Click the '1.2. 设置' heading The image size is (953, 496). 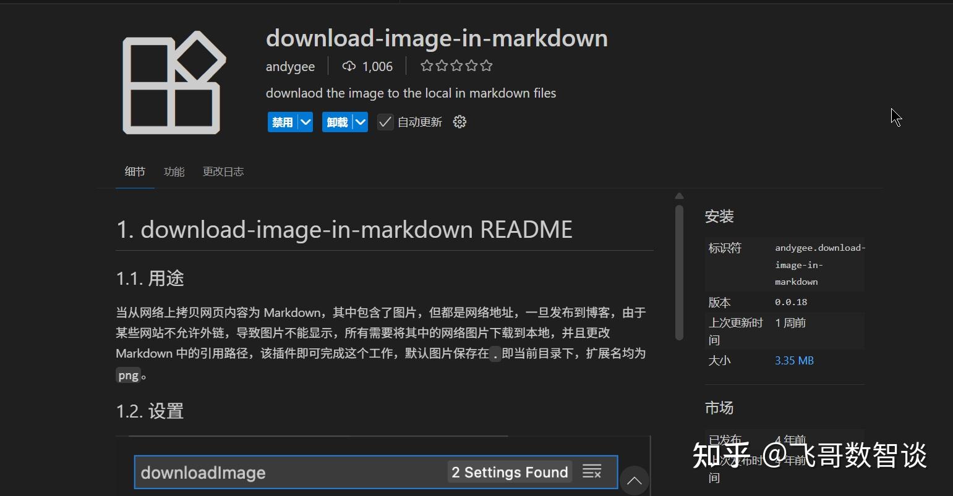tap(150, 411)
